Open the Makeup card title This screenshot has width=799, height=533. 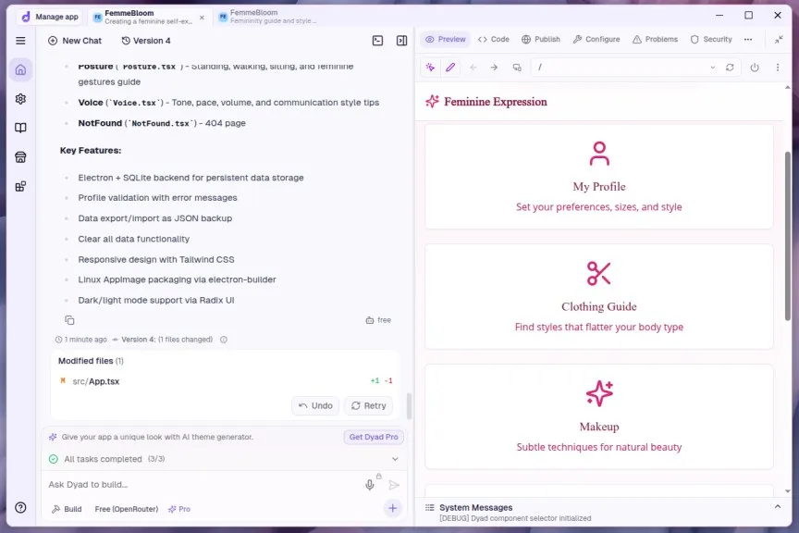click(x=599, y=427)
